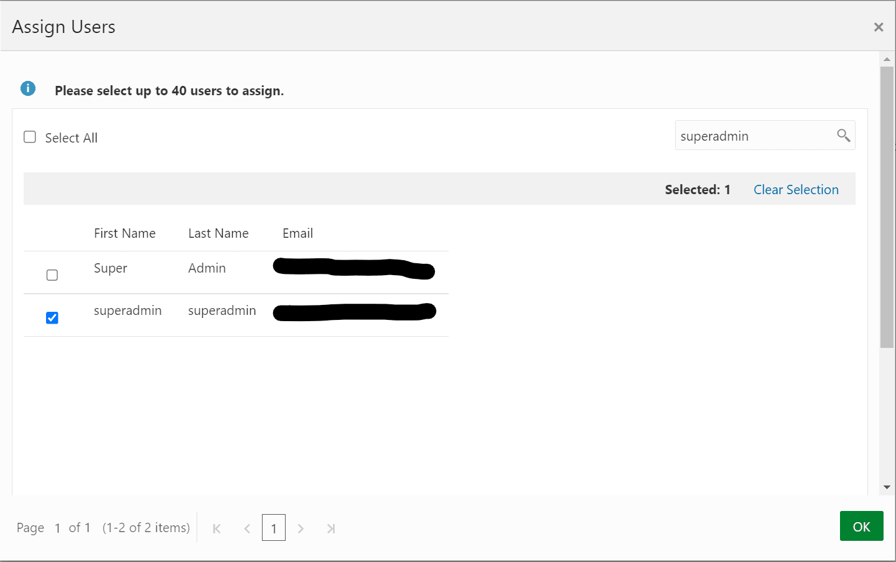Click the First Name column header
Screen dimensions: 896x562
(124, 233)
